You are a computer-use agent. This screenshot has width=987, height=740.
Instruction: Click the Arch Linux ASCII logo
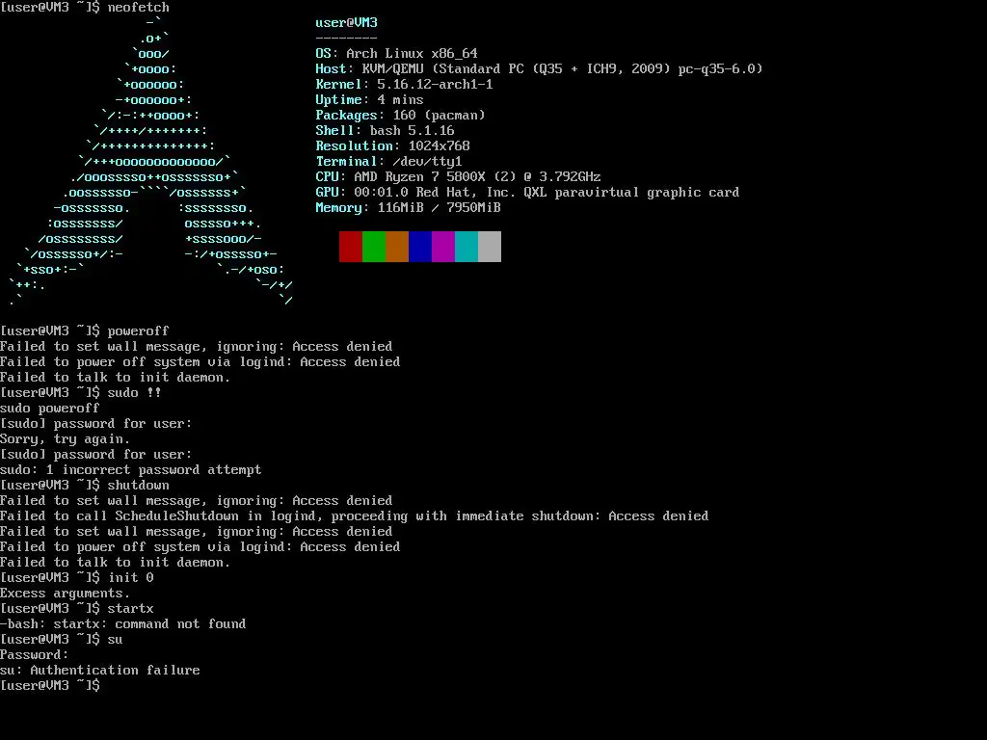151,162
